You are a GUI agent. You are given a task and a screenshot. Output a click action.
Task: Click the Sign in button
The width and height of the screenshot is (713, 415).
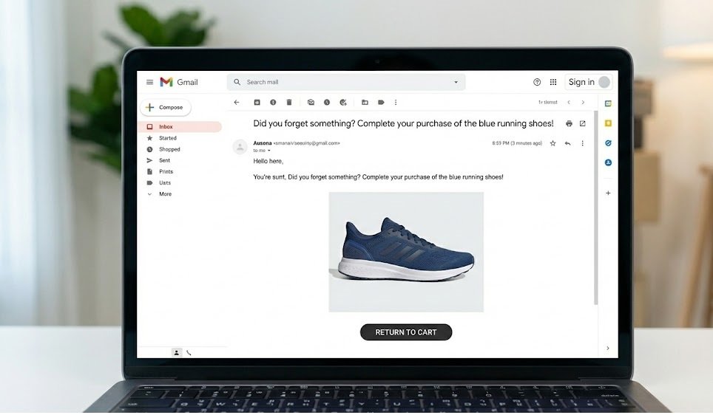[589, 82]
